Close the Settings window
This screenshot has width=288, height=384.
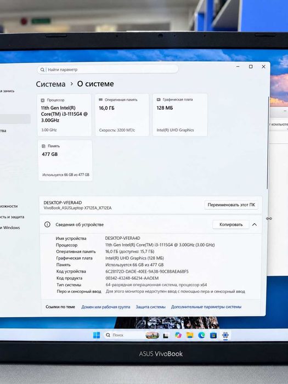[263, 66]
